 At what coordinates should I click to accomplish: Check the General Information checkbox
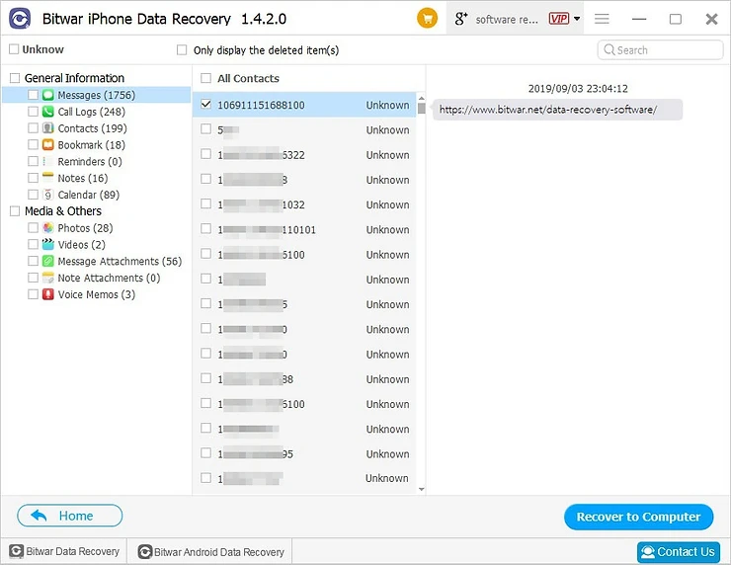coord(15,78)
